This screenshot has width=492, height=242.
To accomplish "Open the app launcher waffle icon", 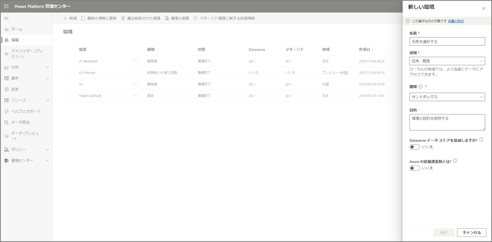I will tap(6, 6).
